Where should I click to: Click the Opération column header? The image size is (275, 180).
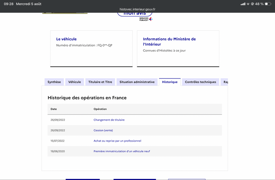click(100, 109)
